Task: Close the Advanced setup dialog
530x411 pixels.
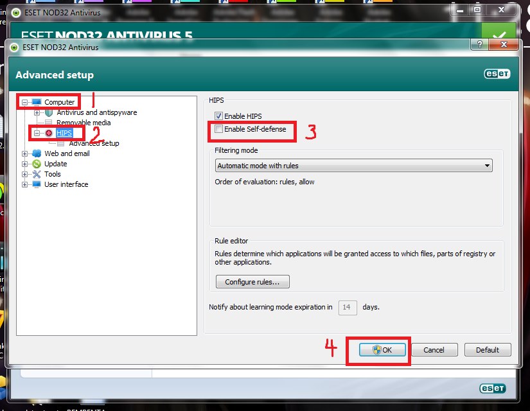Action: click(504, 44)
